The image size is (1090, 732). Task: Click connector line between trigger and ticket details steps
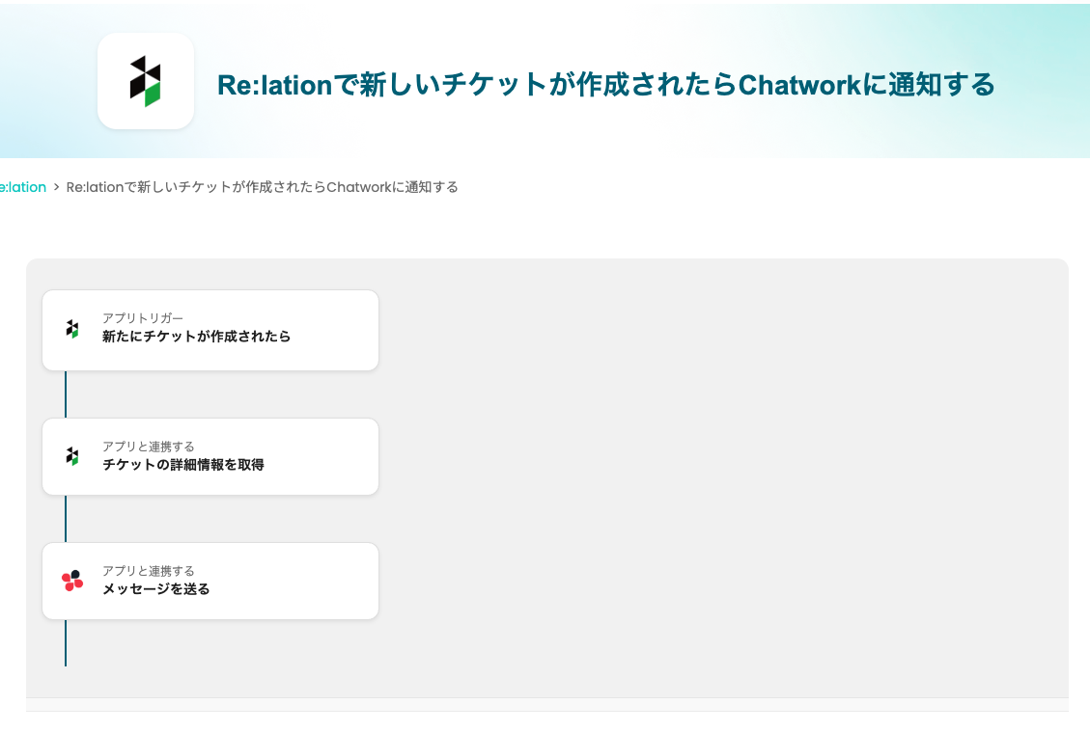click(66, 394)
